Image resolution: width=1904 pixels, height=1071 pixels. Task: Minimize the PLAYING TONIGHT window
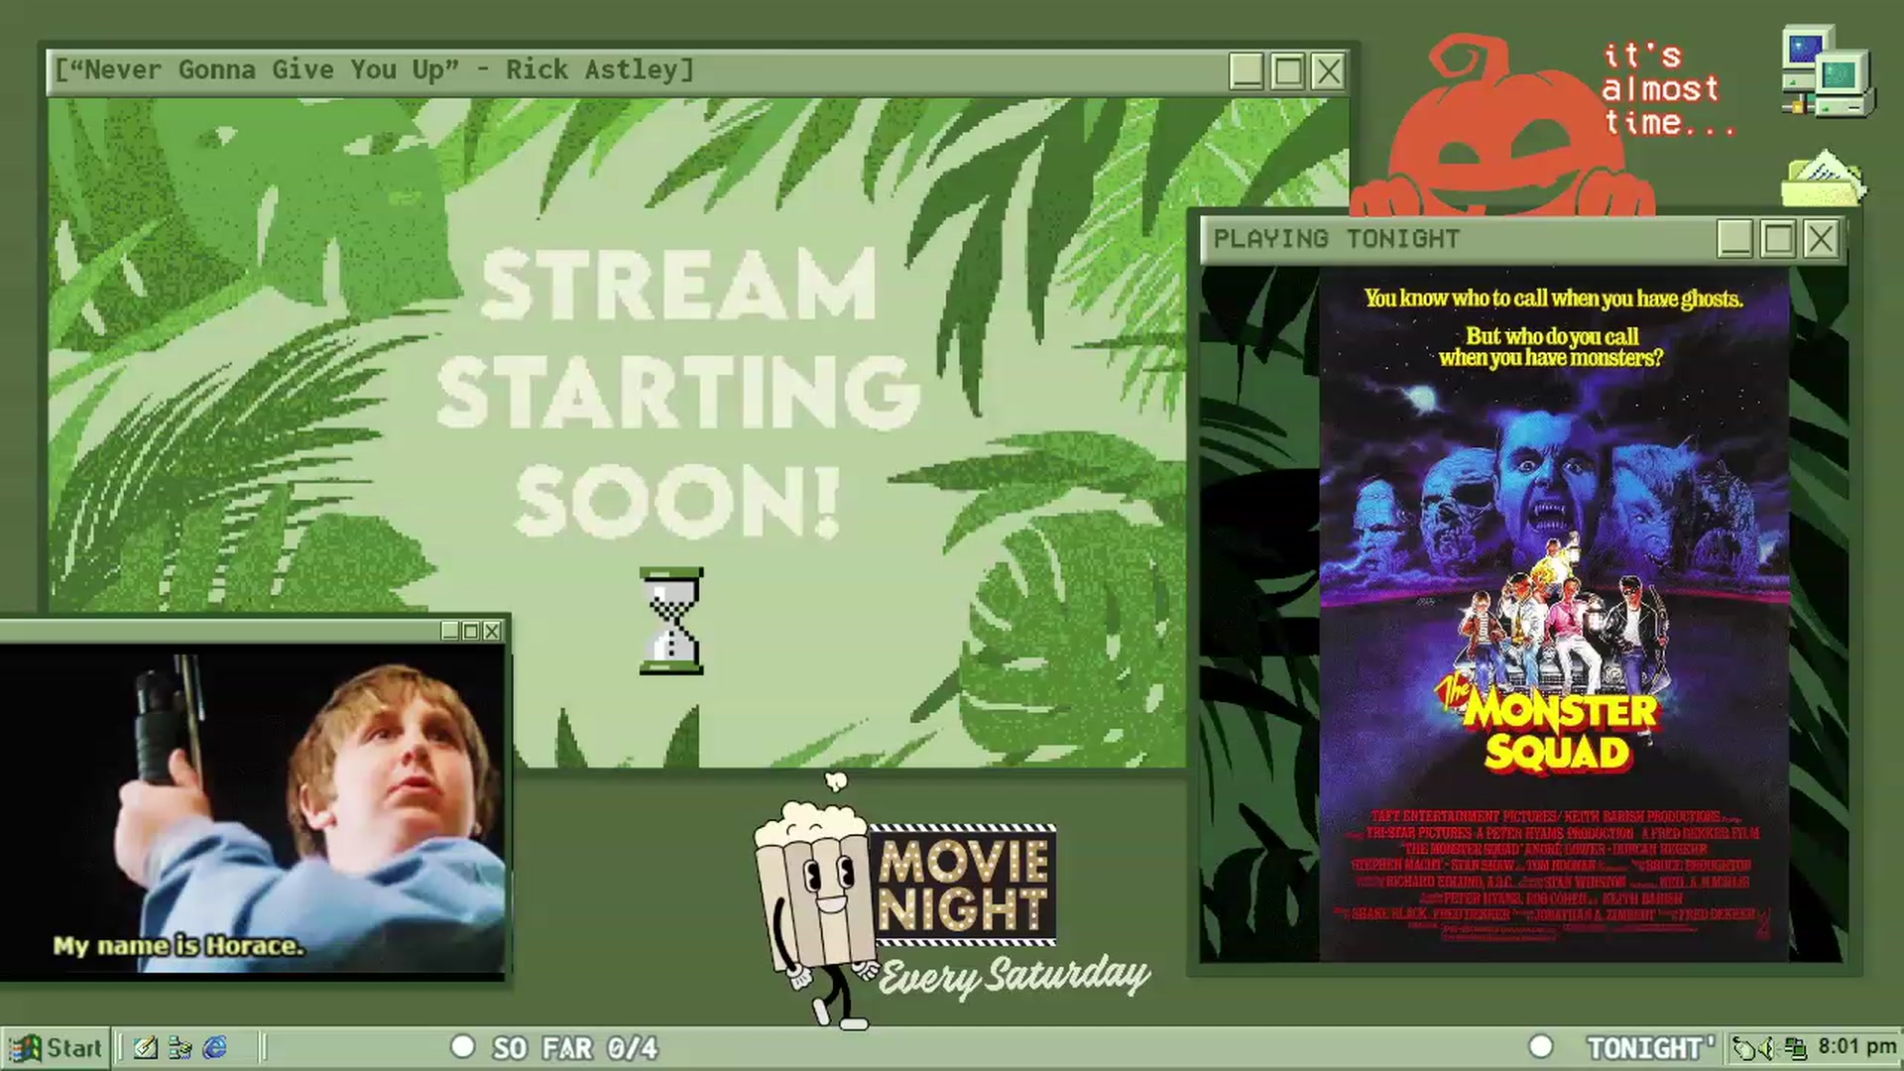pyautogui.click(x=1735, y=239)
